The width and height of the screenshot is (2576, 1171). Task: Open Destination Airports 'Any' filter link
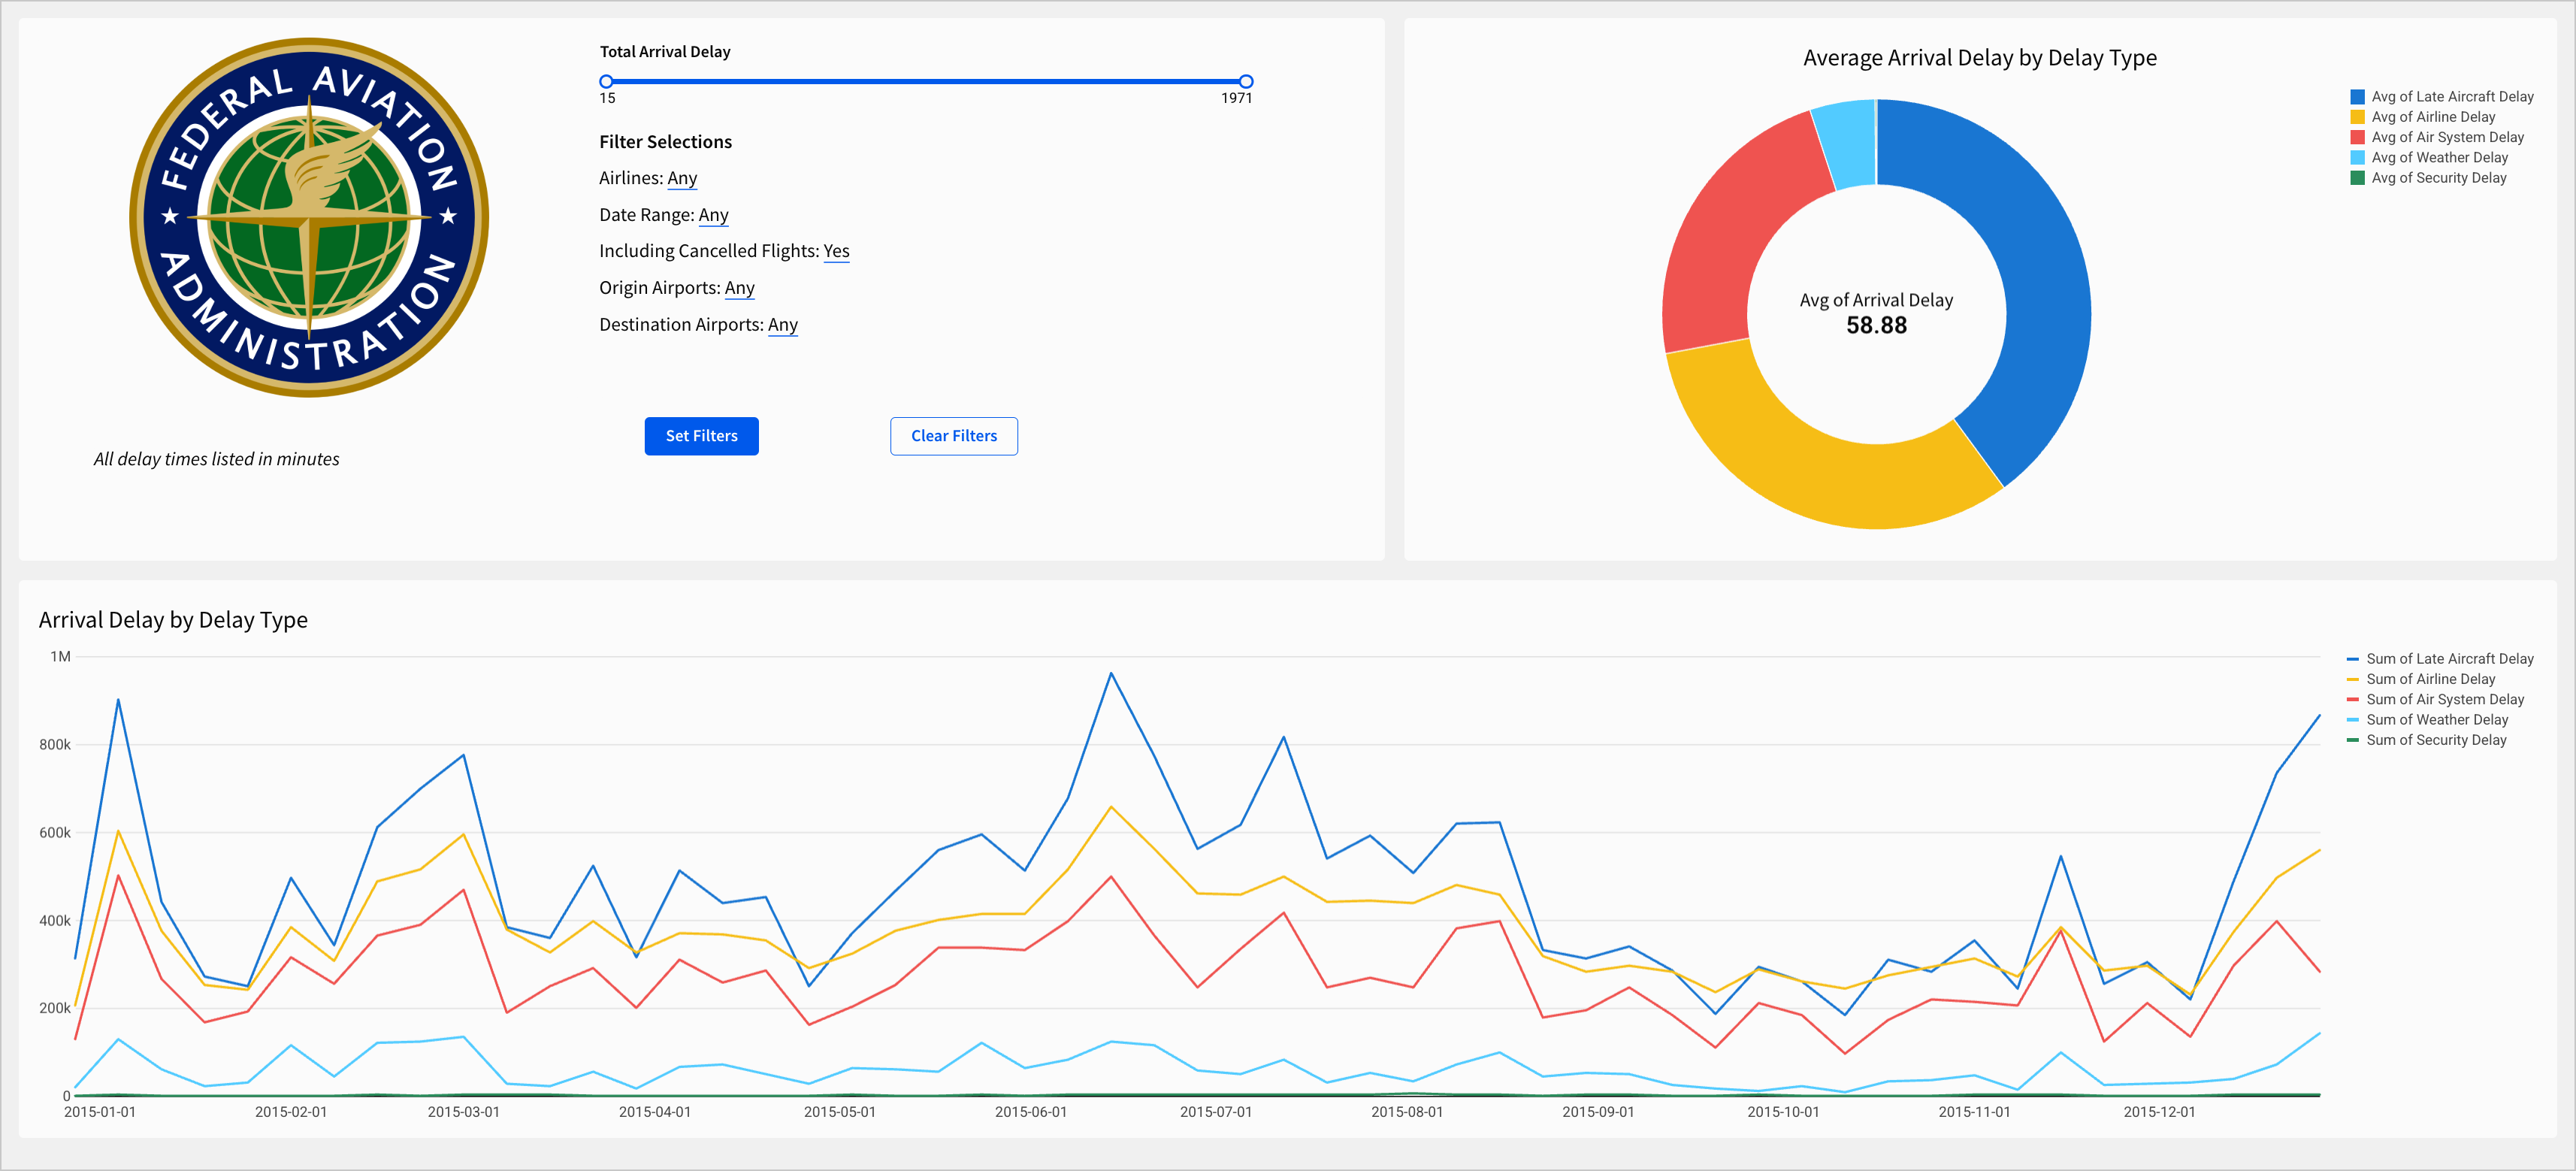coord(782,325)
